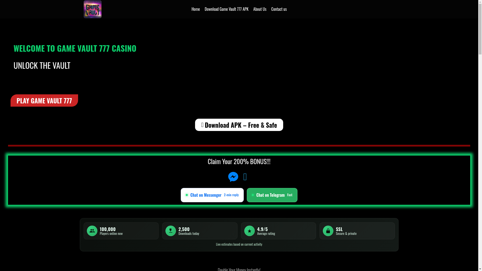
Task: Click 'UNLOCK THE VAULT' text
Action: (42, 65)
